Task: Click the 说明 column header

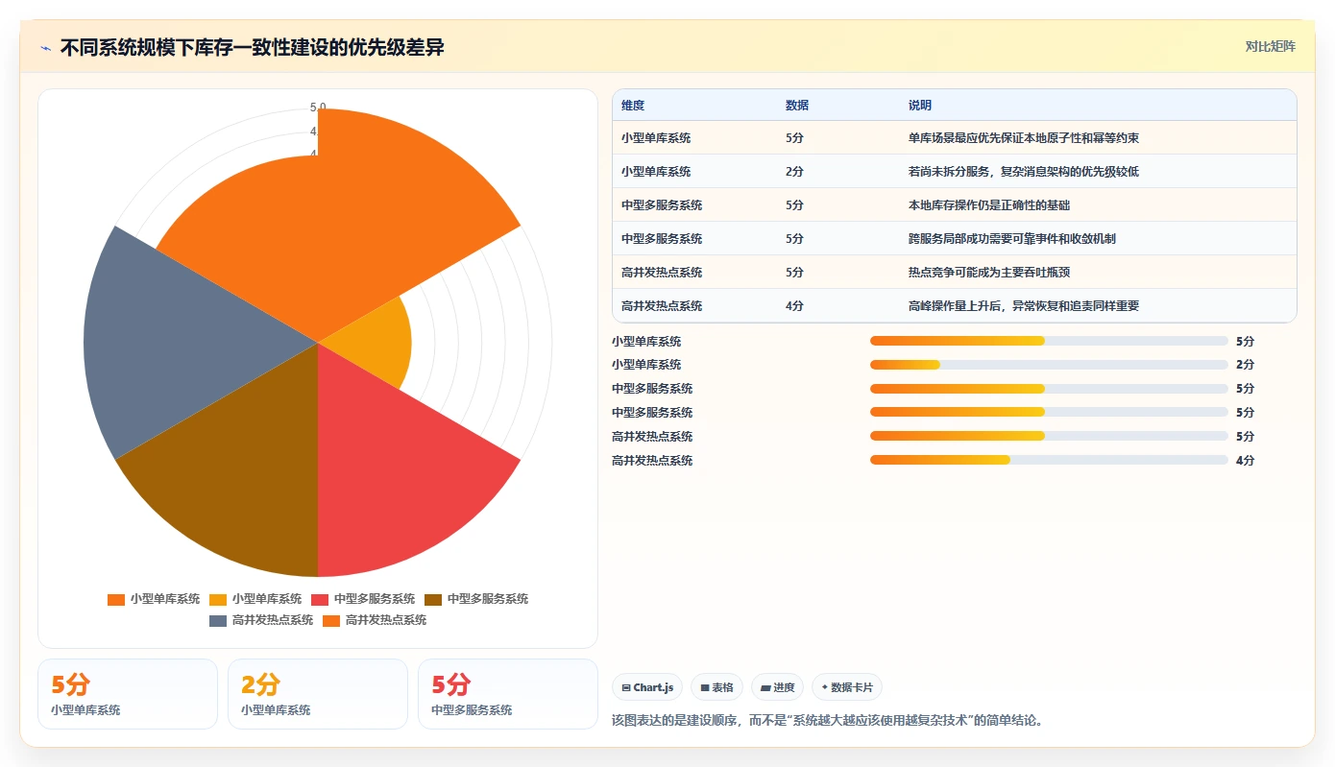Action: click(920, 106)
